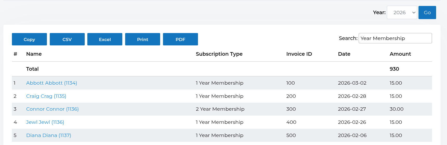Select the date 2026-03-02

click(x=352, y=83)
